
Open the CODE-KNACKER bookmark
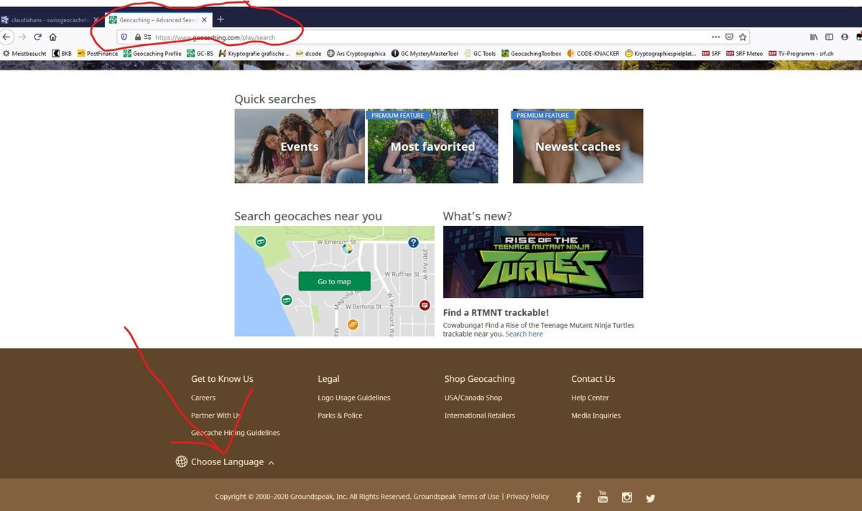593,53
